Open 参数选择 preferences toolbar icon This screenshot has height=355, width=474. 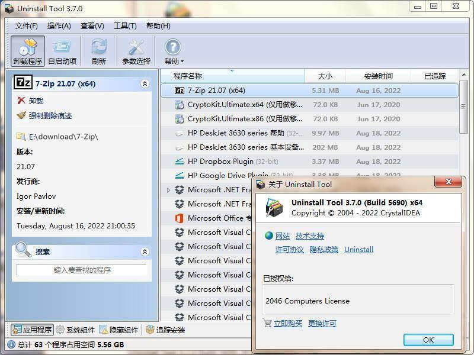[x=136, y=51]
